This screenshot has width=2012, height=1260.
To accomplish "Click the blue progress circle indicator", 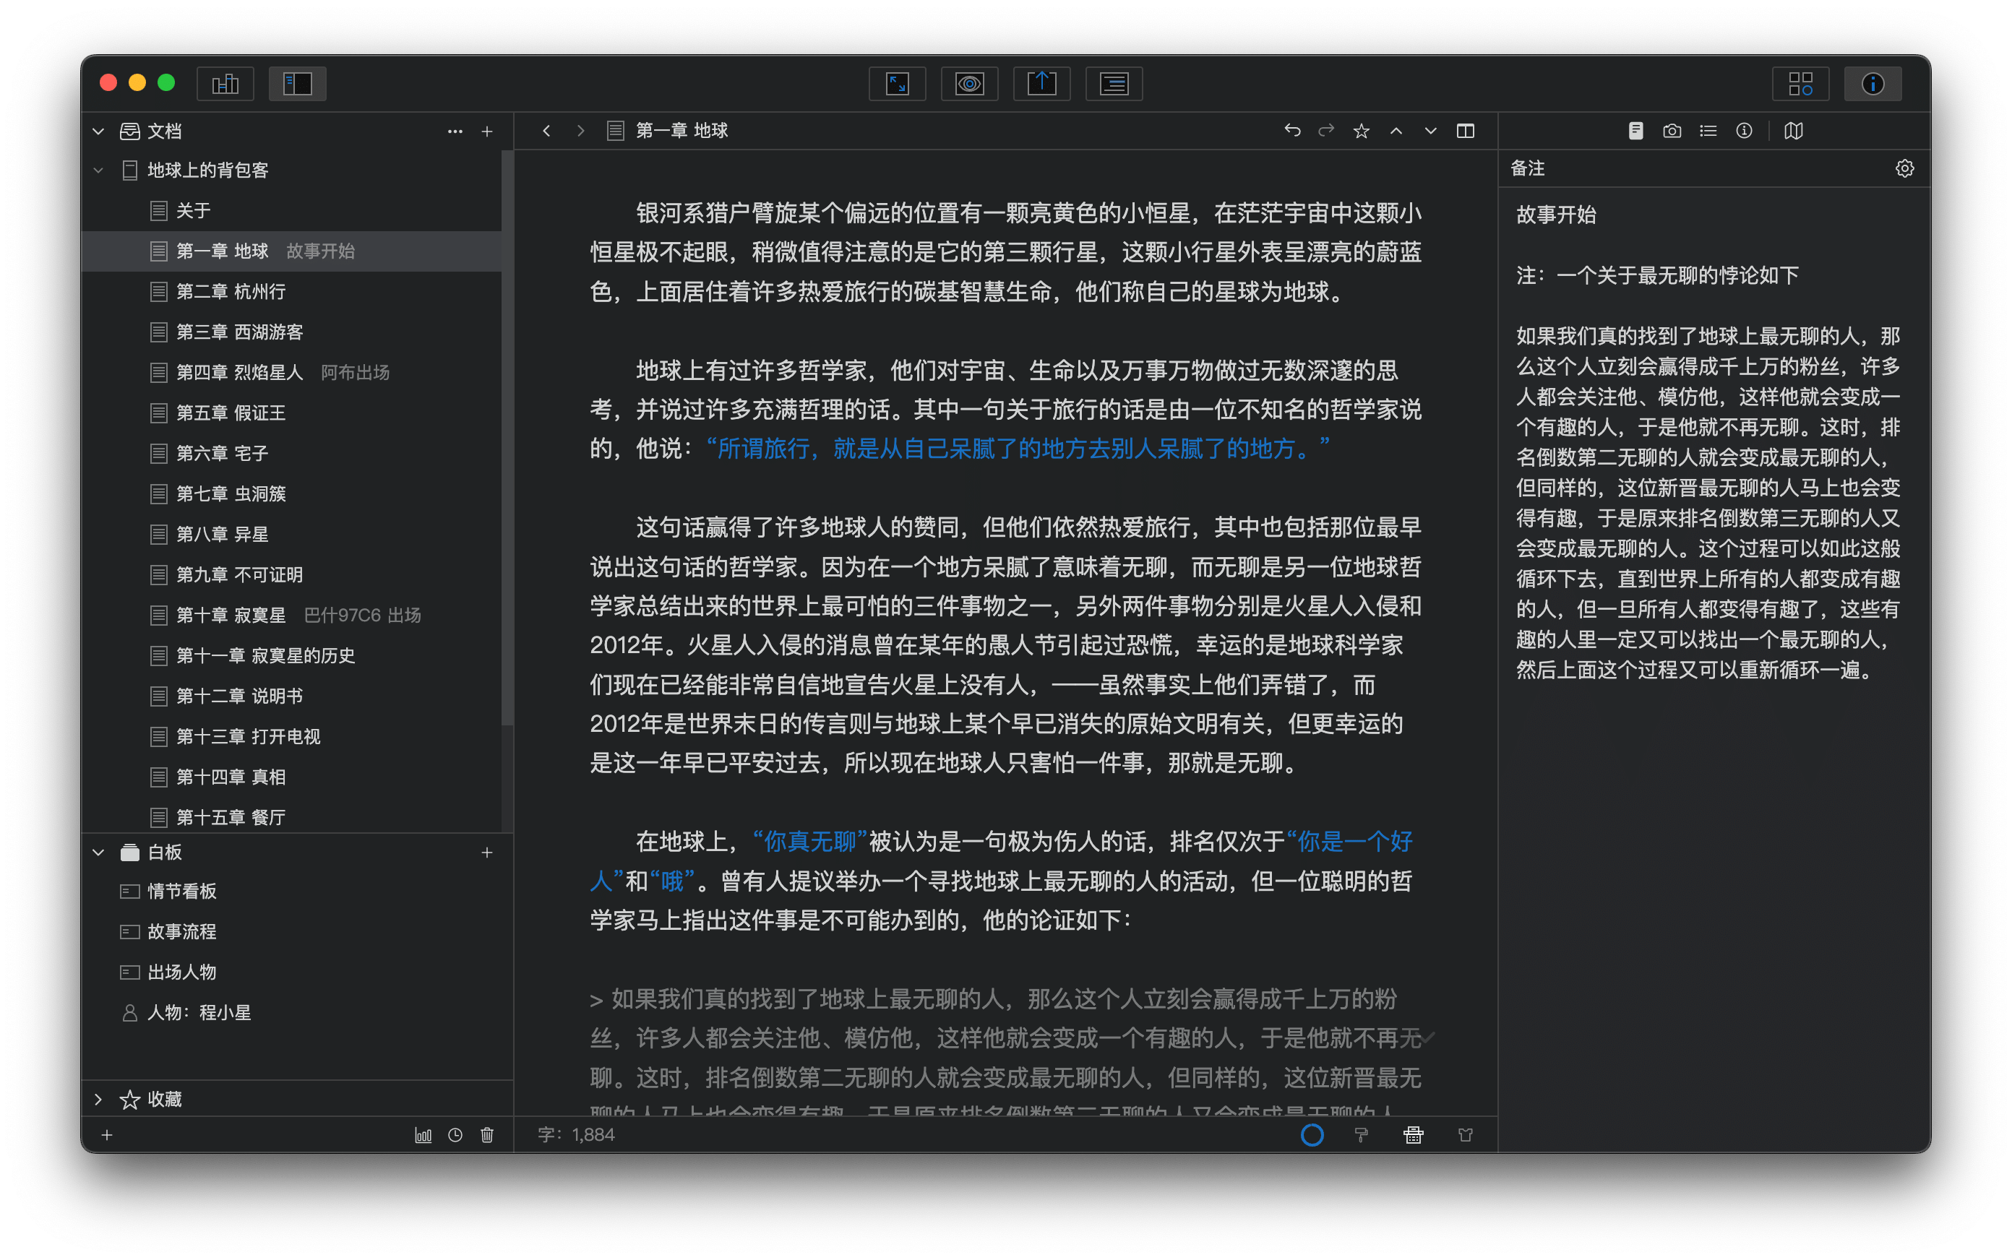I will (x=1312, y=1134).
